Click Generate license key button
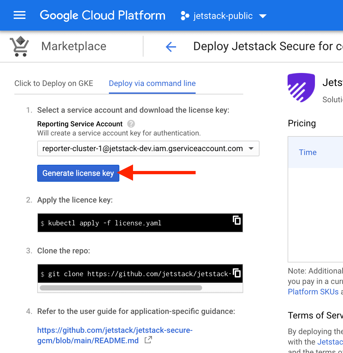Viewport: 343px width, 353px height. [78, 173]
